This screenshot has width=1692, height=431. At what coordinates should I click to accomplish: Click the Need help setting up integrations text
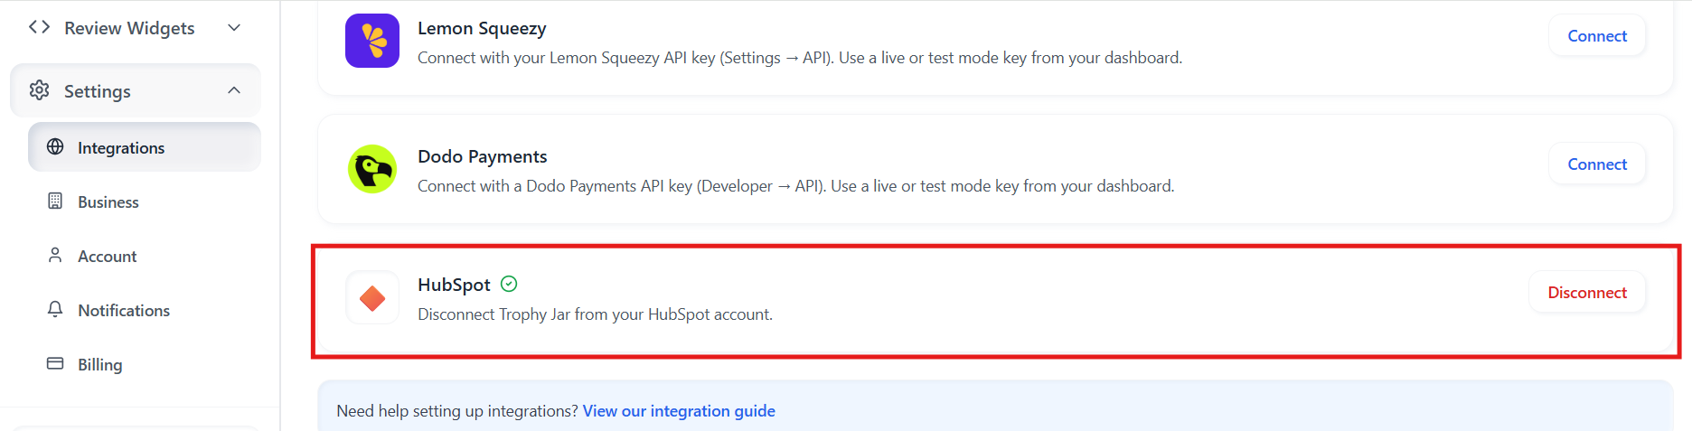tap(457, 411)
